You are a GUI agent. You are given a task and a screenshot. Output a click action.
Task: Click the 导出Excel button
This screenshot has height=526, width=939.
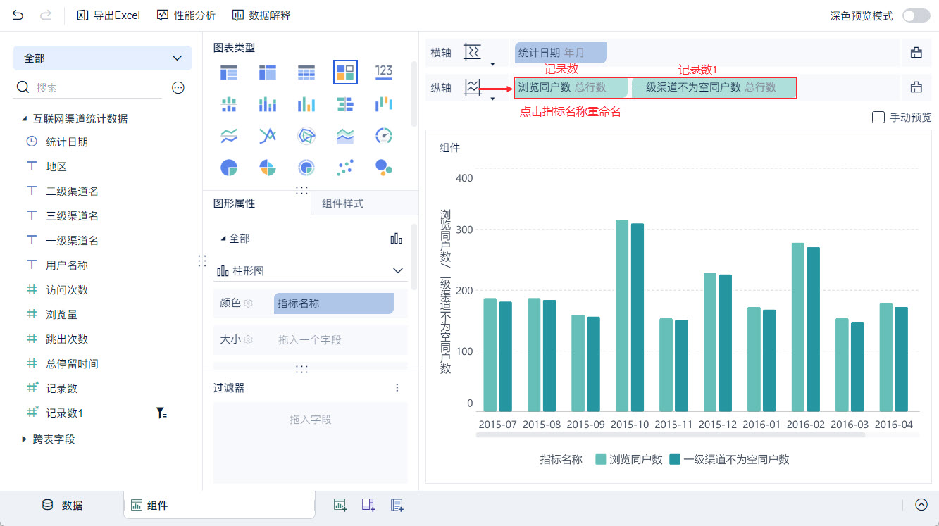click(108, 15)
